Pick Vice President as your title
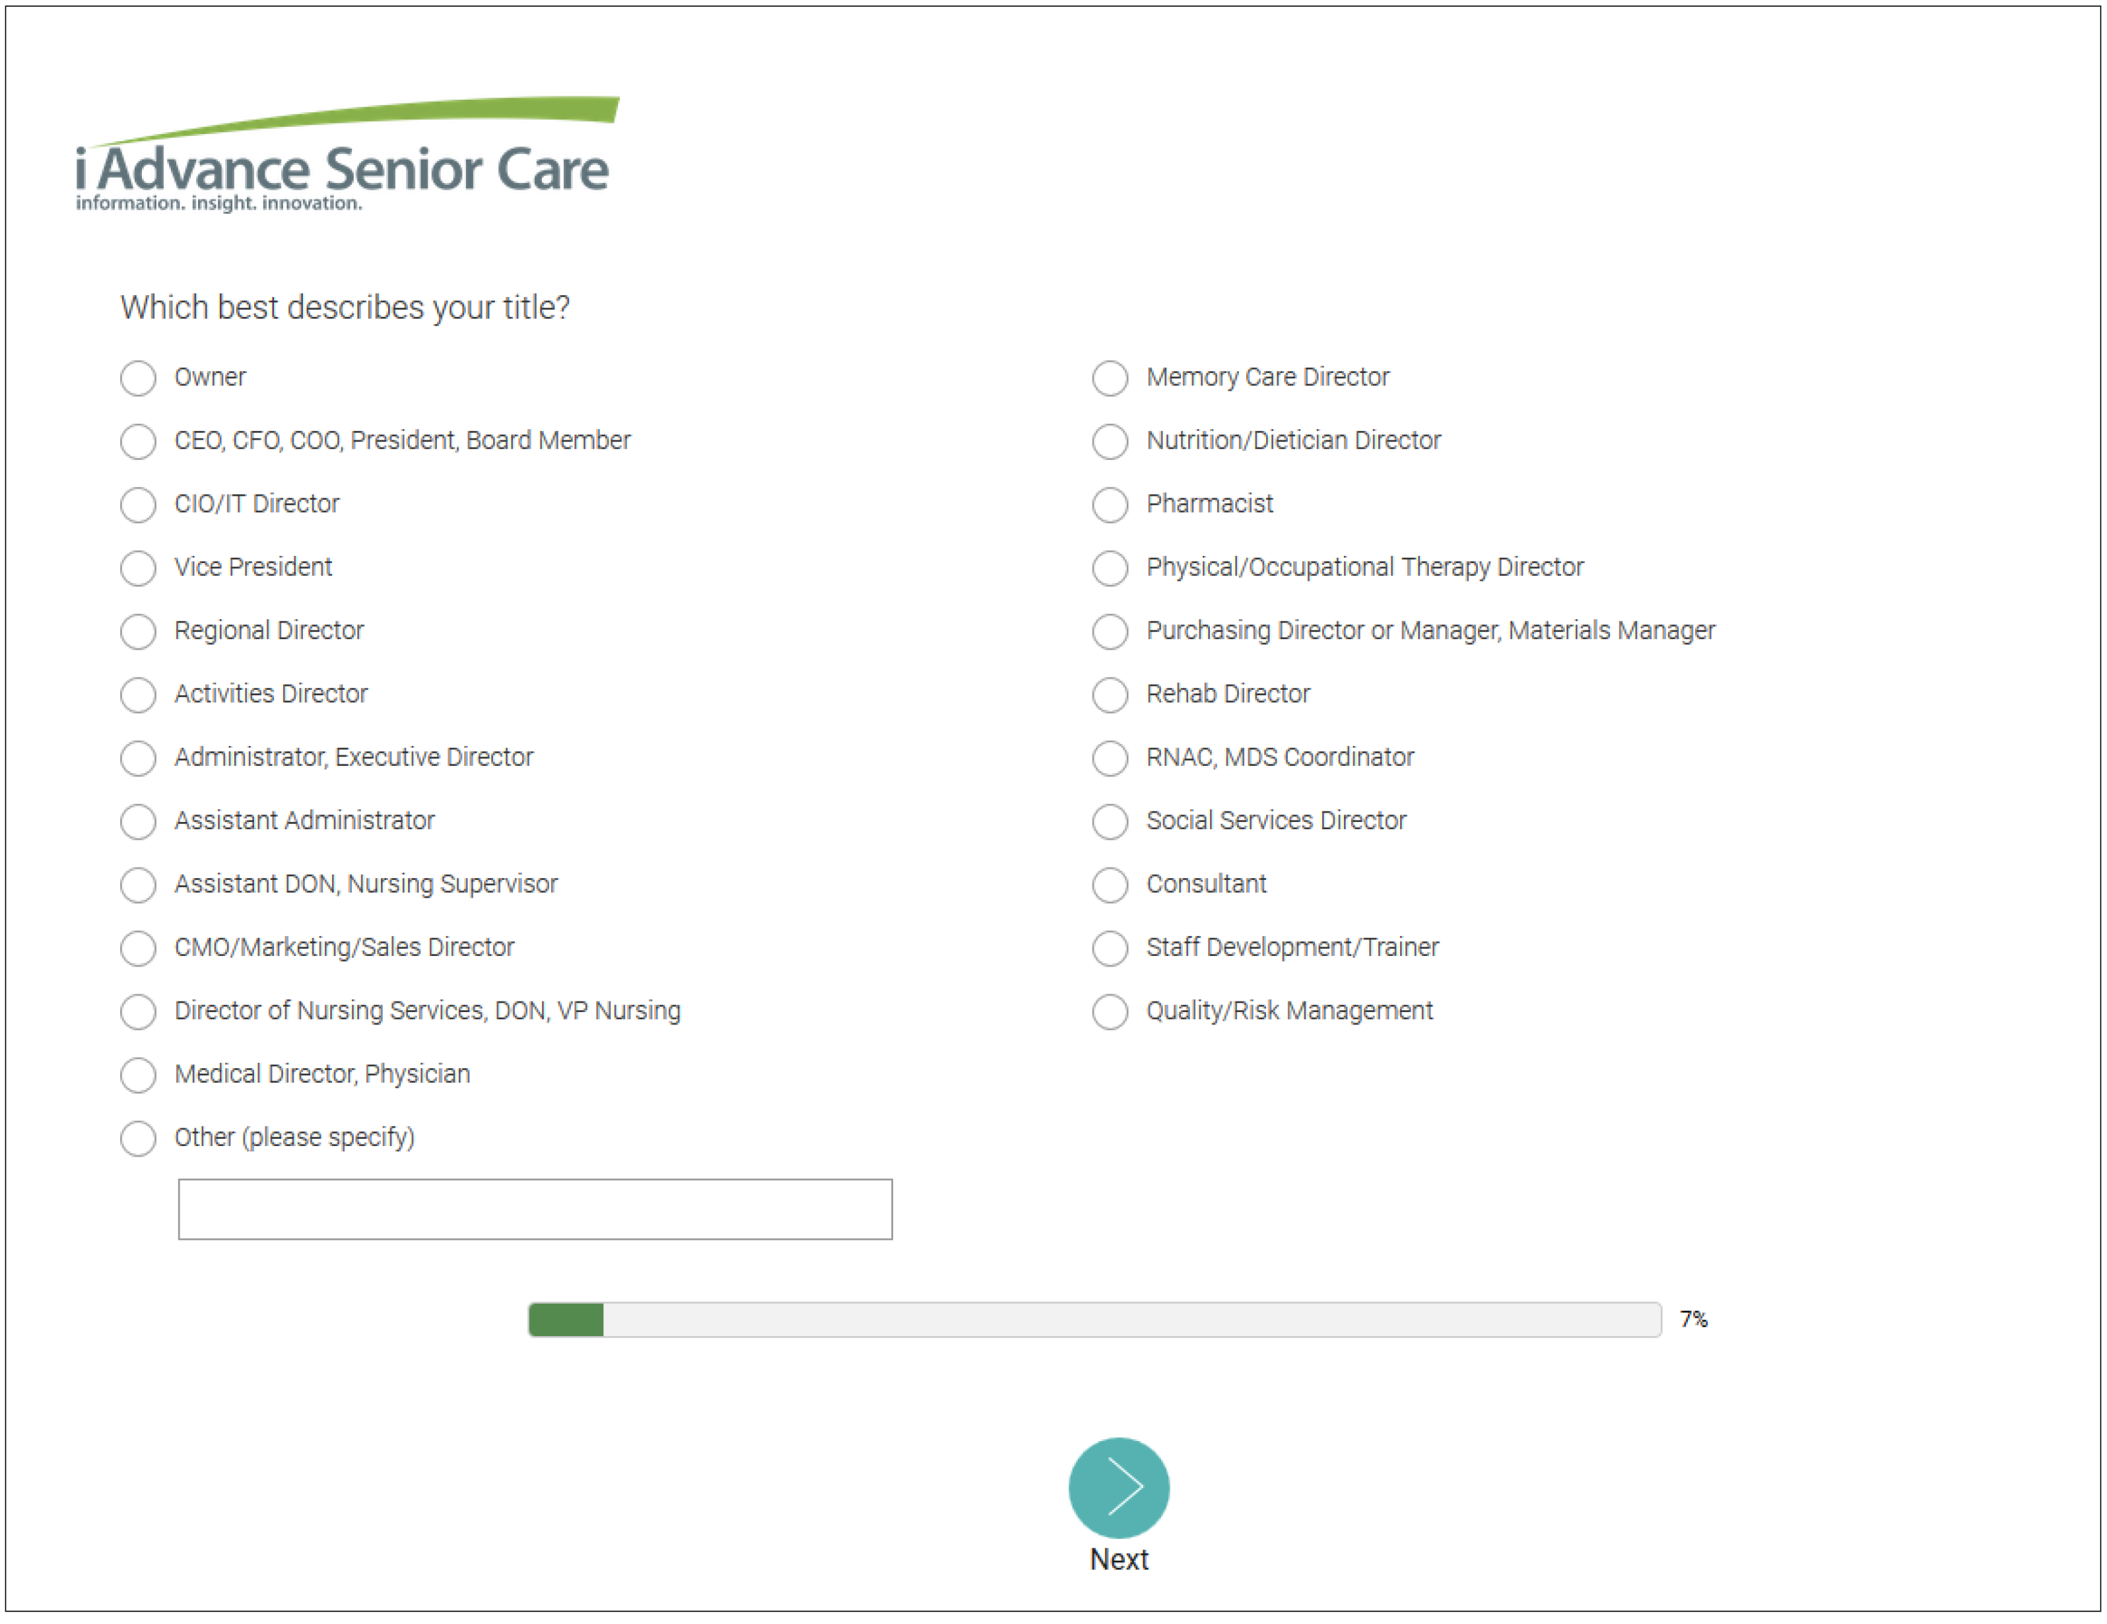This screenshot has height=1624, width=2107. (138, 567)
